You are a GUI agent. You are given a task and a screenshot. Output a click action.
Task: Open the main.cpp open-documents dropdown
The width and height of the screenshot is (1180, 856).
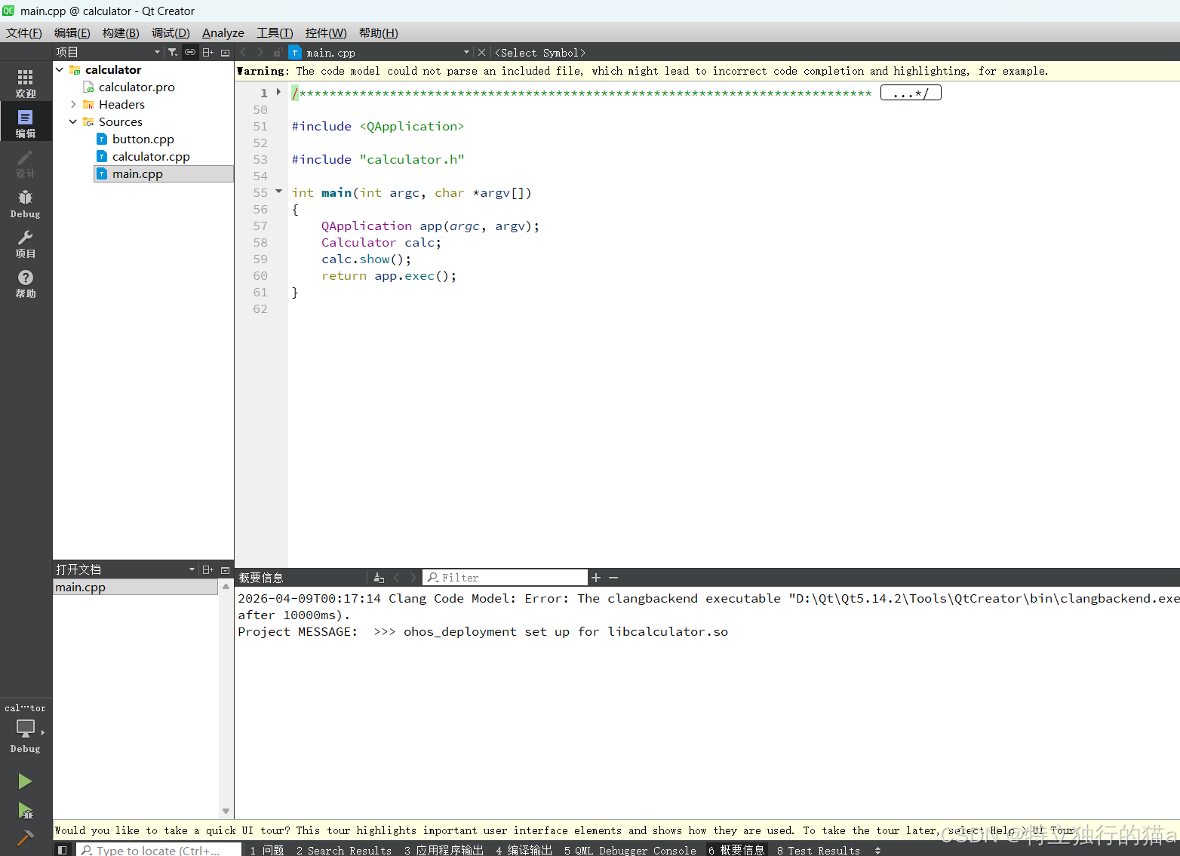coord(466,52)
